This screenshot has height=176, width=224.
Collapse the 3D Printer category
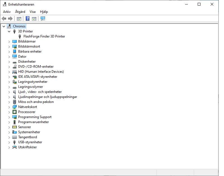tap(9, 31)
